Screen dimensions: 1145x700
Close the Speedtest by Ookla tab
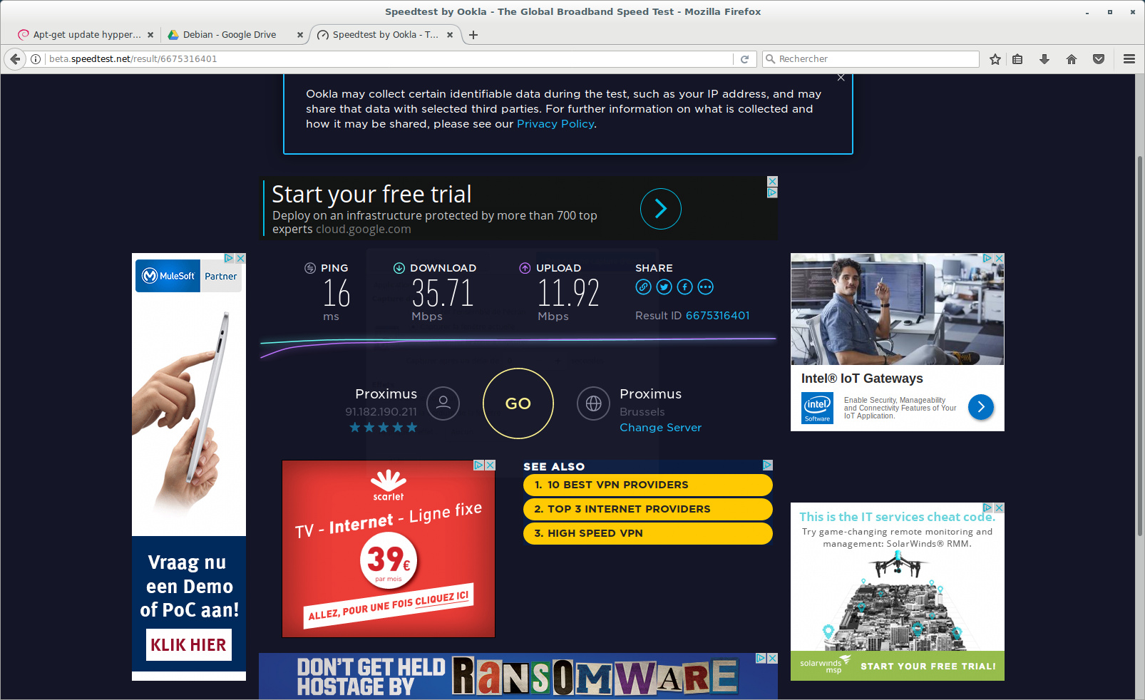pos(450,35)
